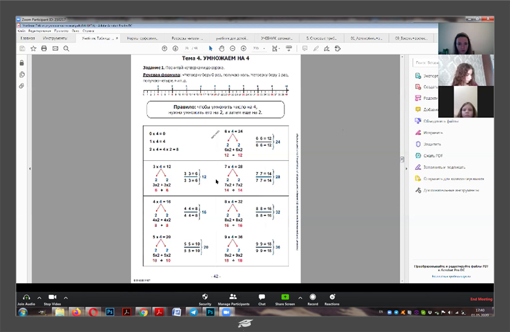This screenshot has height=332, width=510.
Task: Expand video options arrow next to Stop Video
Action: tap(65, 298)
